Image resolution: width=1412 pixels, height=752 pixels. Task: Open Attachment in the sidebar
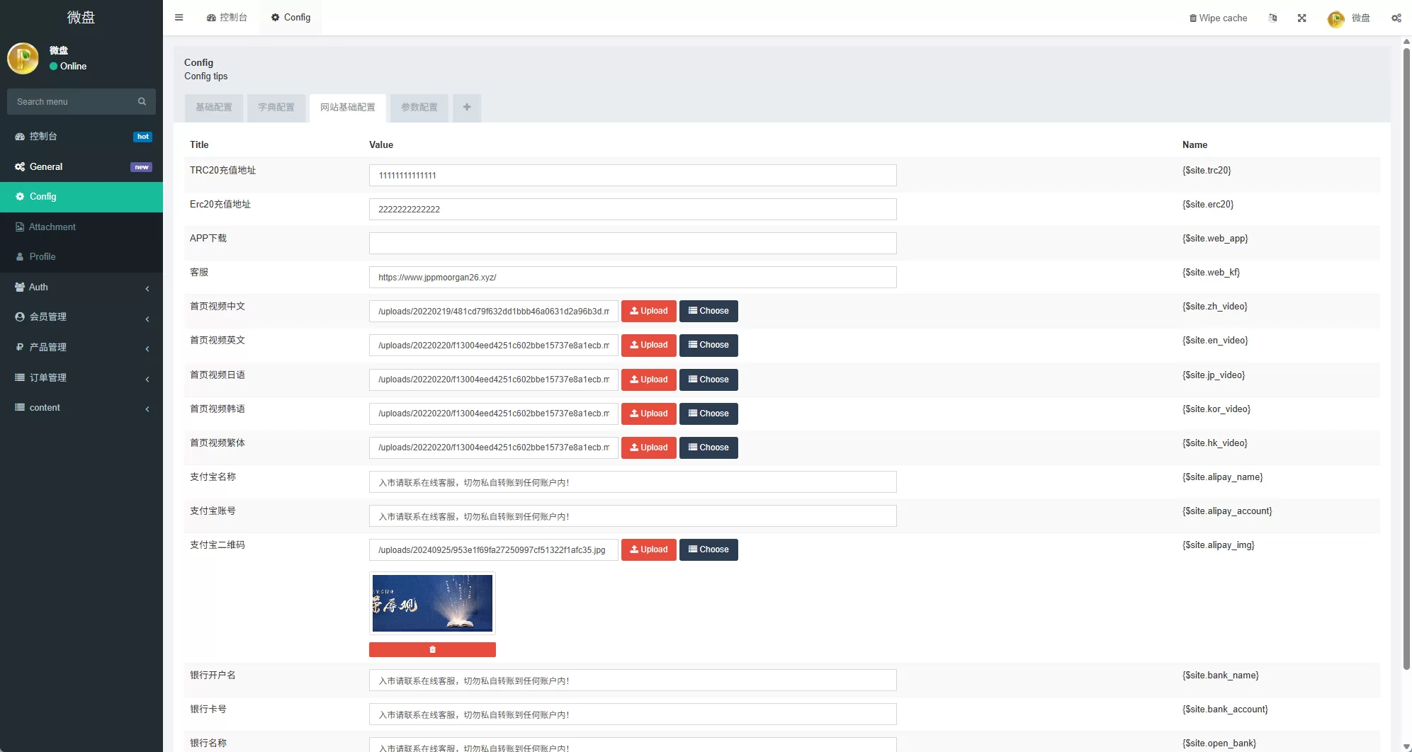pos(52,227)
